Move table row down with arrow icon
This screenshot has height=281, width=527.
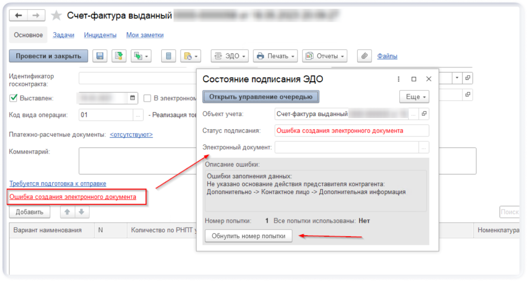pos(81,212)
